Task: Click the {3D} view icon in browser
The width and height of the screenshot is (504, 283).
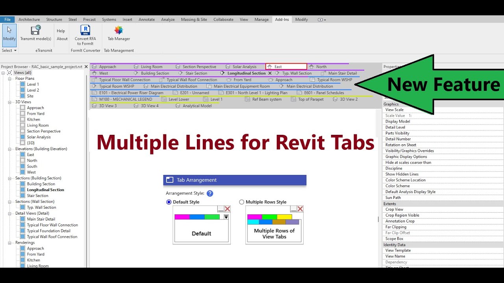Action: [22, 143]
